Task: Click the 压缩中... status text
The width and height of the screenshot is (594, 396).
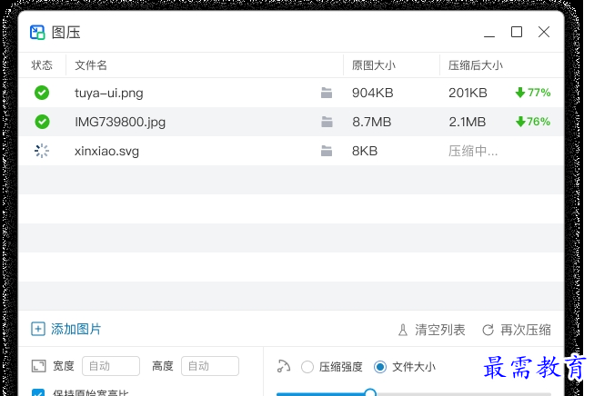Action: [473, 151]
